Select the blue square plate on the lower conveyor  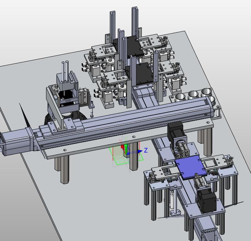(191, 167)
